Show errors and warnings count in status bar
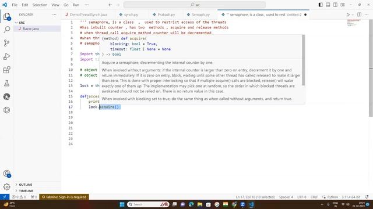Viewport: 373px width, 209px height. [x=19, y=197]
